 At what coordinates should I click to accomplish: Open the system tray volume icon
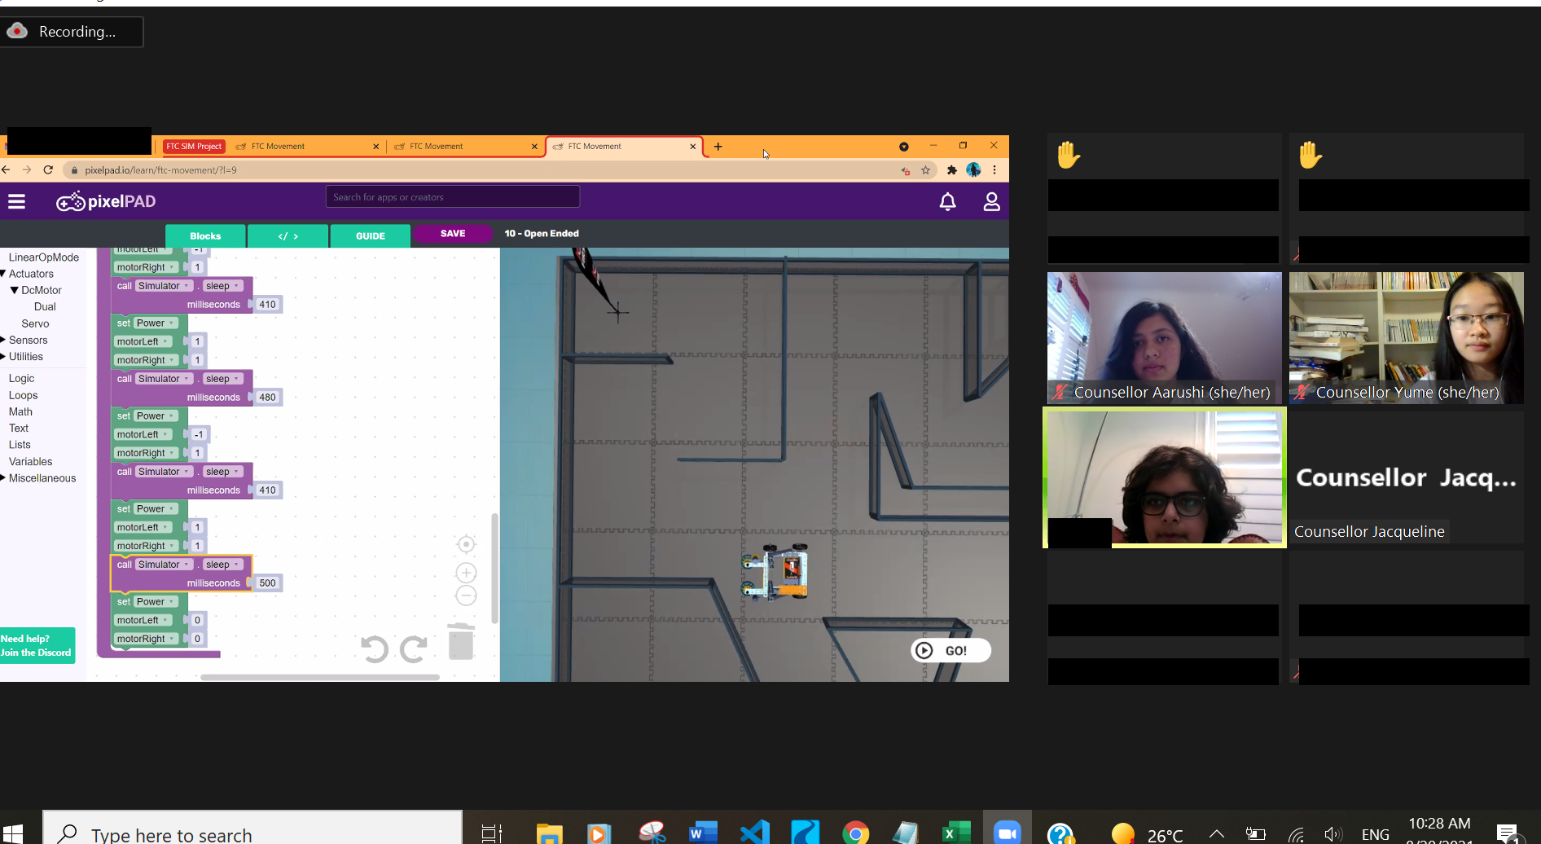pyautogui.click(x=1332, y=833)
